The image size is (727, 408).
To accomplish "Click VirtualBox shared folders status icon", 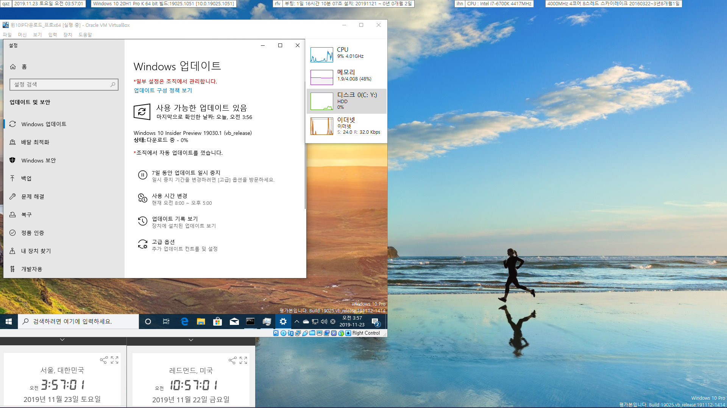I will [312, 333].
